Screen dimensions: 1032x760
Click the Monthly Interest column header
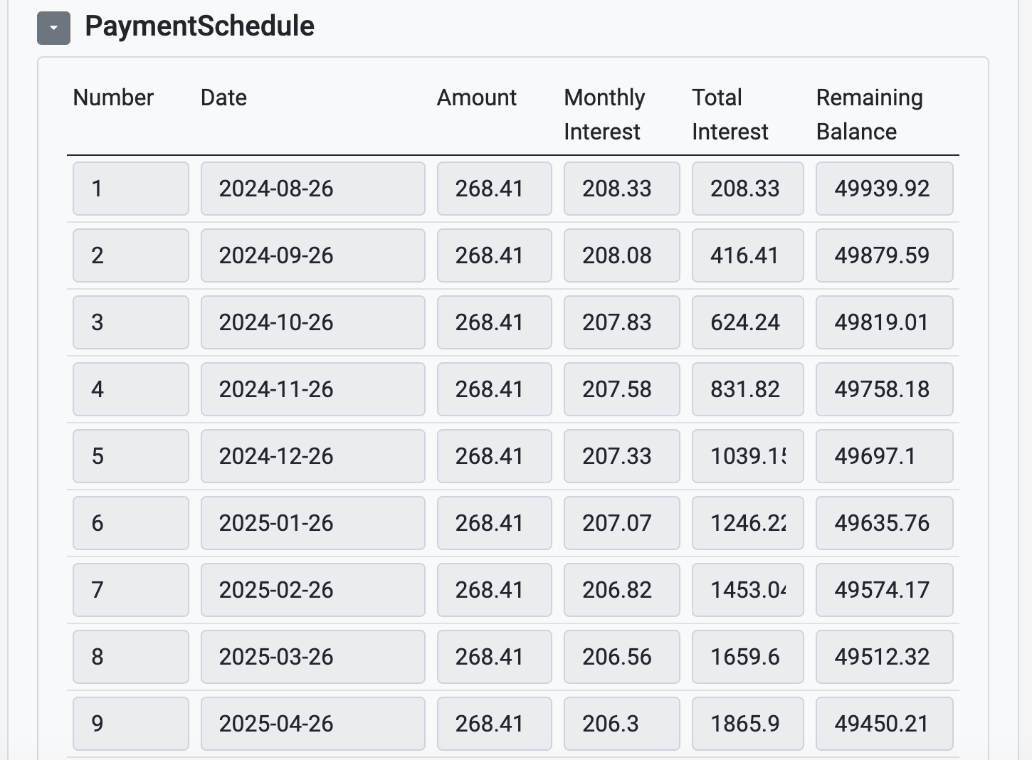603,114
